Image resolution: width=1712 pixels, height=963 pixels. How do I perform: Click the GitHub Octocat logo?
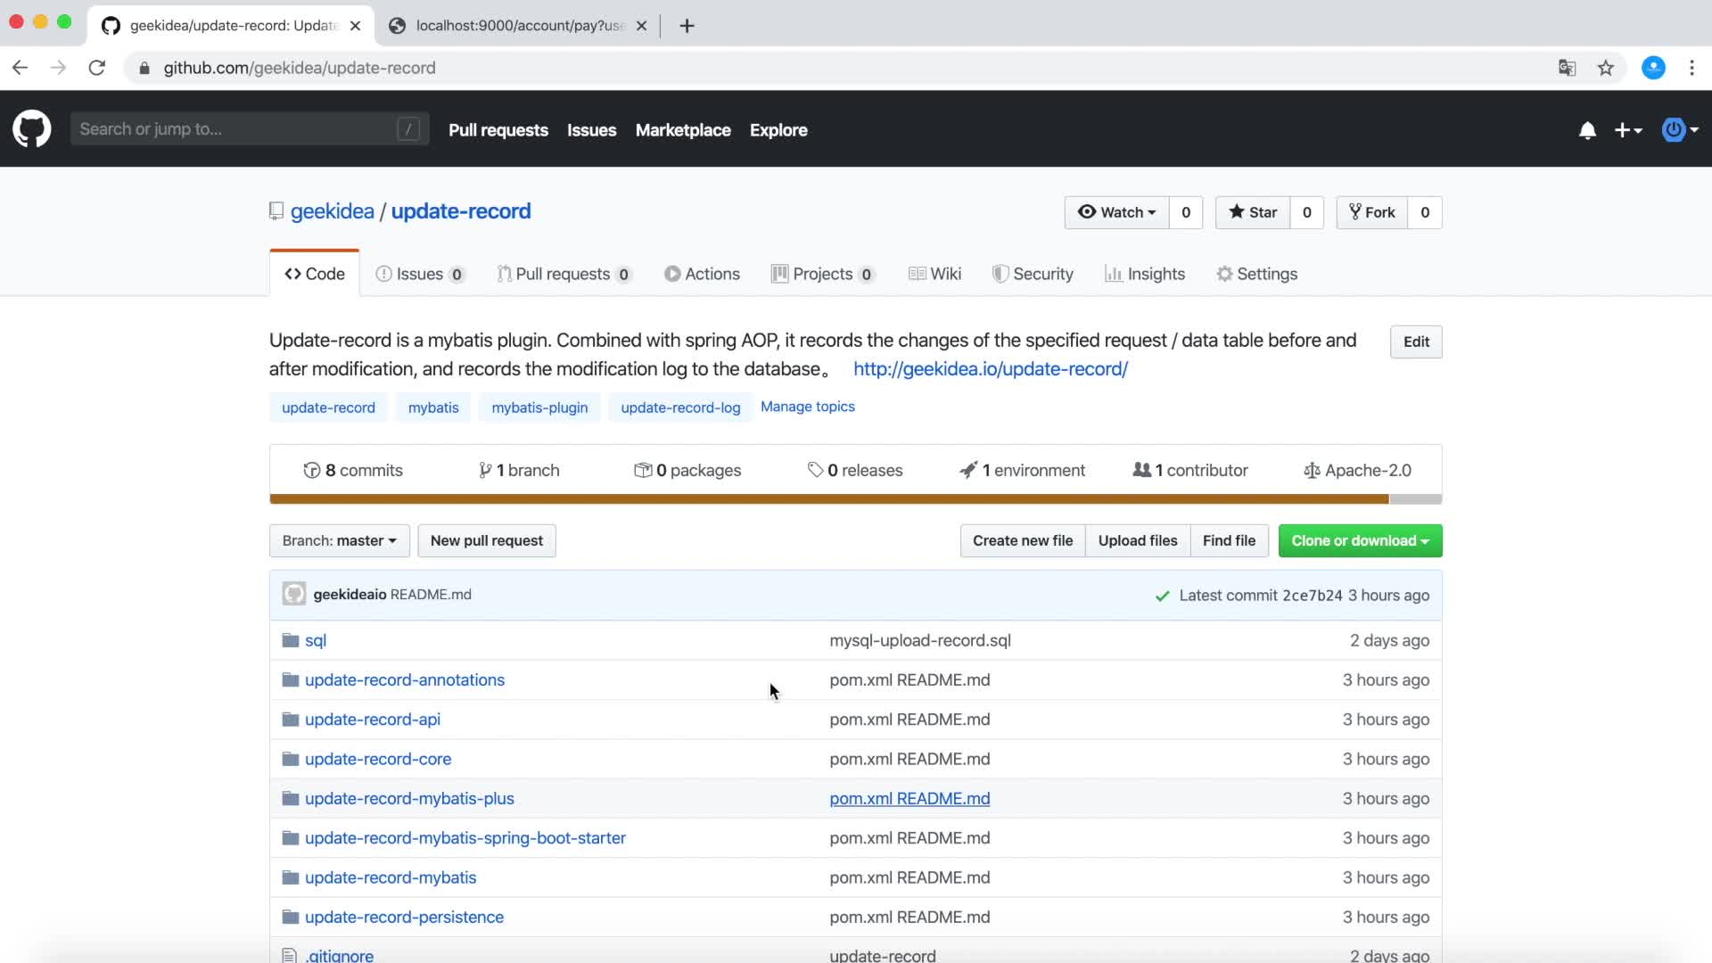tap(32, 129)
